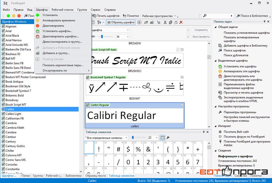272x183 pixels.
Task: Pin the Панель задач panel
Action: [265, 21]
